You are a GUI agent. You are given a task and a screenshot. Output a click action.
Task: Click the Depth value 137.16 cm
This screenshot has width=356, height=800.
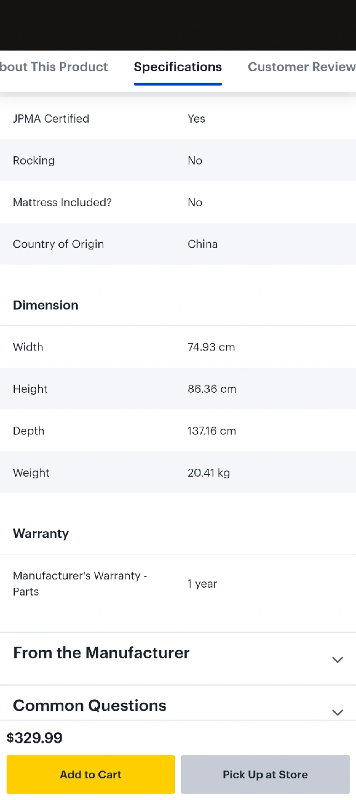click(212, 431)
